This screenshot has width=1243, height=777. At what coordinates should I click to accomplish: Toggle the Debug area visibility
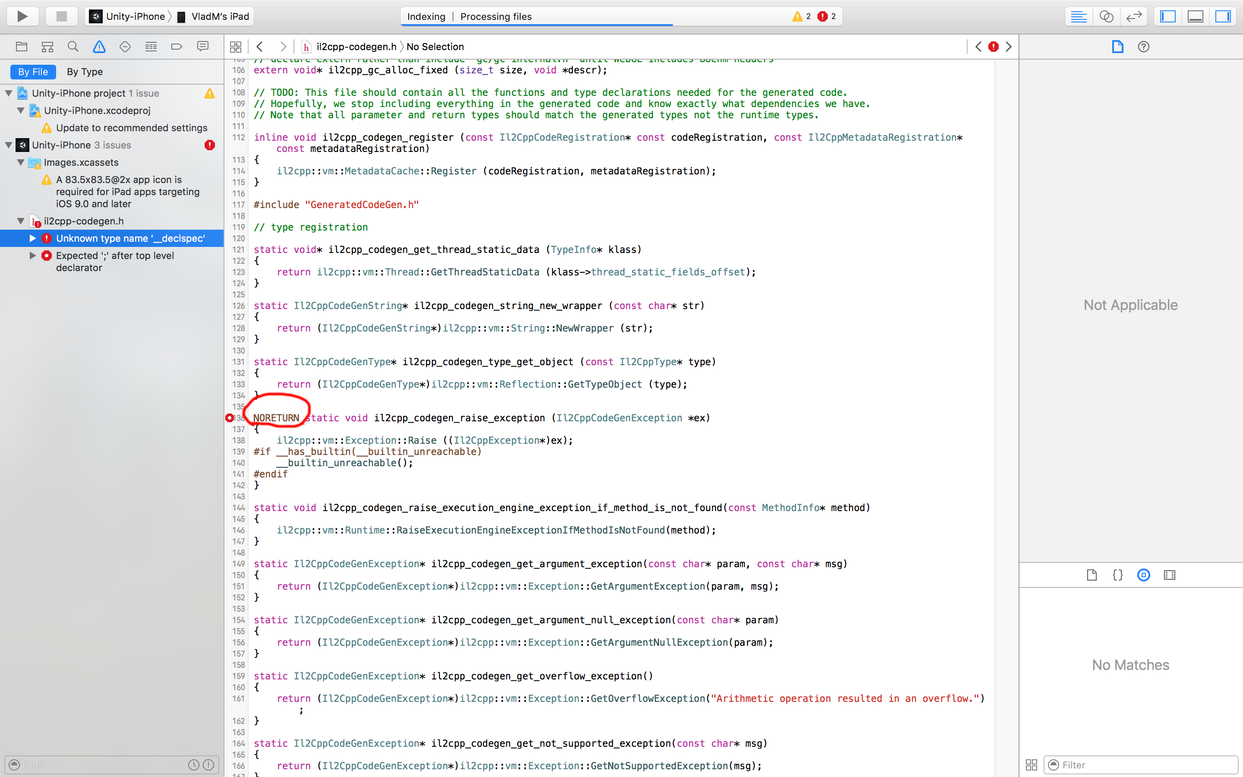1195,16
